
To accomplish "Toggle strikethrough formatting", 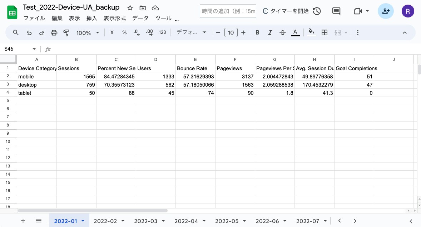I will [282, 32].
